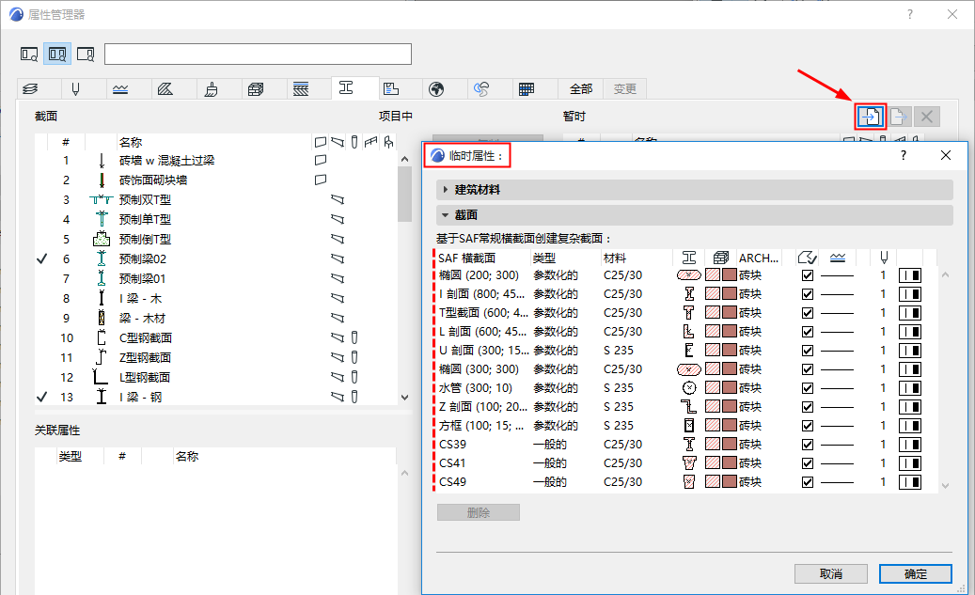975x595 pixels.
Task: Open the Zone Categories tab icon
Action: coord(391,89)
